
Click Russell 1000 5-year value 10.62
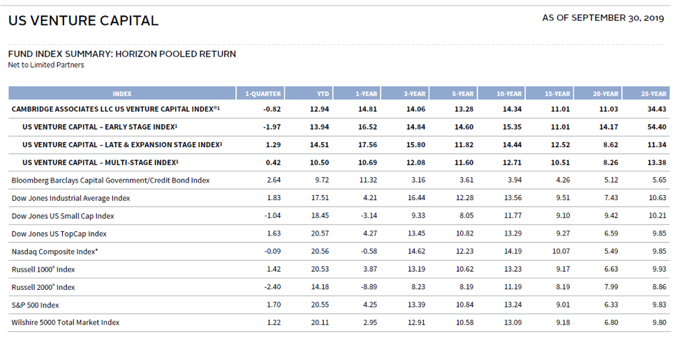(x=464, y=269)
